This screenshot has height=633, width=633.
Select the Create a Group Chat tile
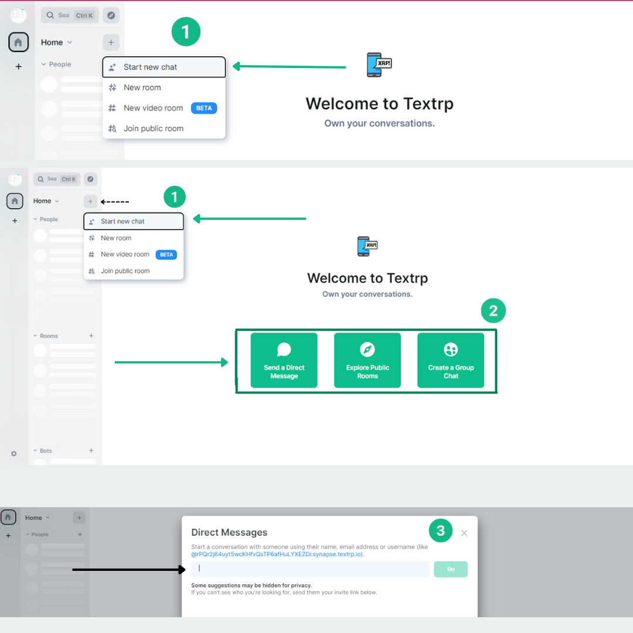click(x=451, y=360)
